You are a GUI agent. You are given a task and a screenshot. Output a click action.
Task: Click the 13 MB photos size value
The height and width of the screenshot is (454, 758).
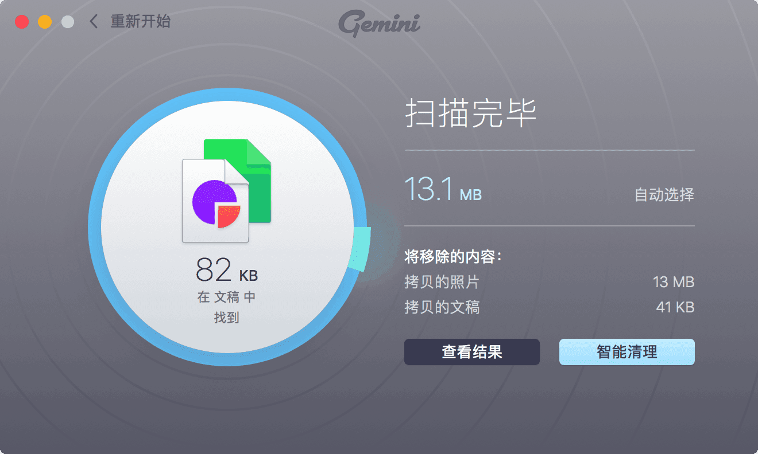click(x=674, y=282)
